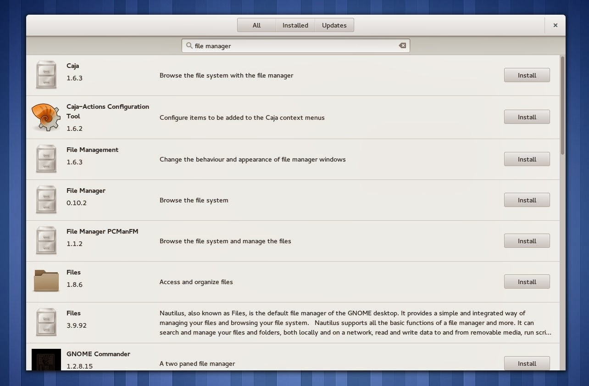Click version number 3.9.92
This screenshot has height=386, width=589.
click(x=77, y=325)
